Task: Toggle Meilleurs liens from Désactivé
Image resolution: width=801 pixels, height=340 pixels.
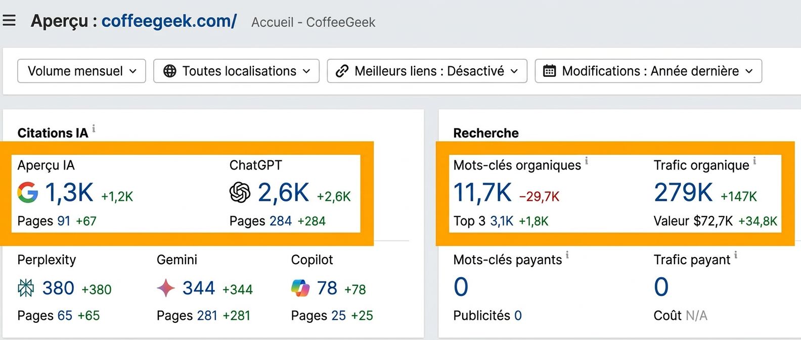Action: [427, 71]
